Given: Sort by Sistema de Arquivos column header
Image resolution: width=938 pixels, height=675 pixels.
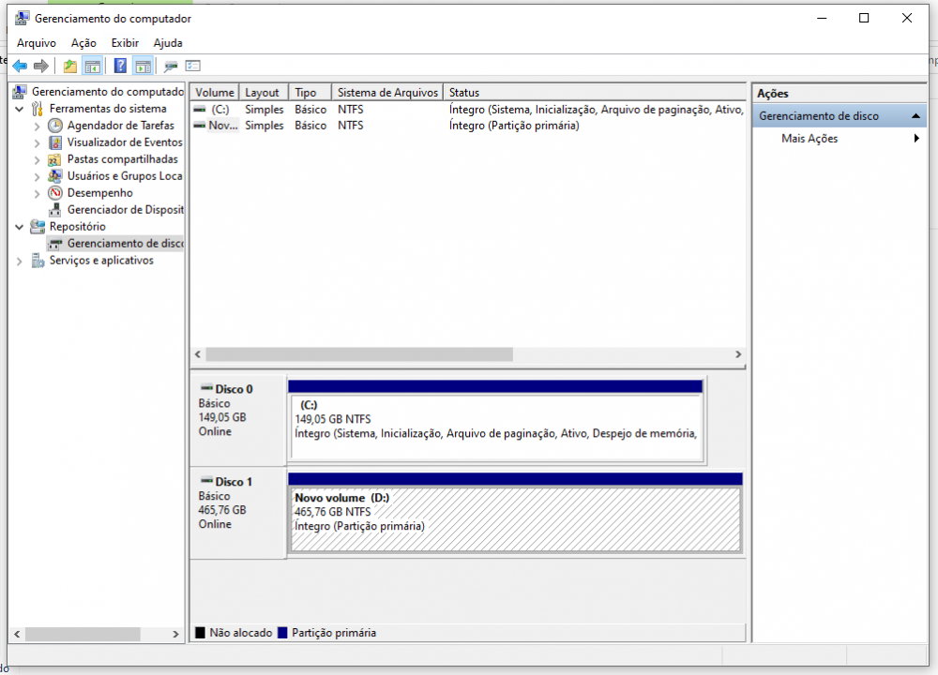Looking at the screenshot, I should click(387, 93).
